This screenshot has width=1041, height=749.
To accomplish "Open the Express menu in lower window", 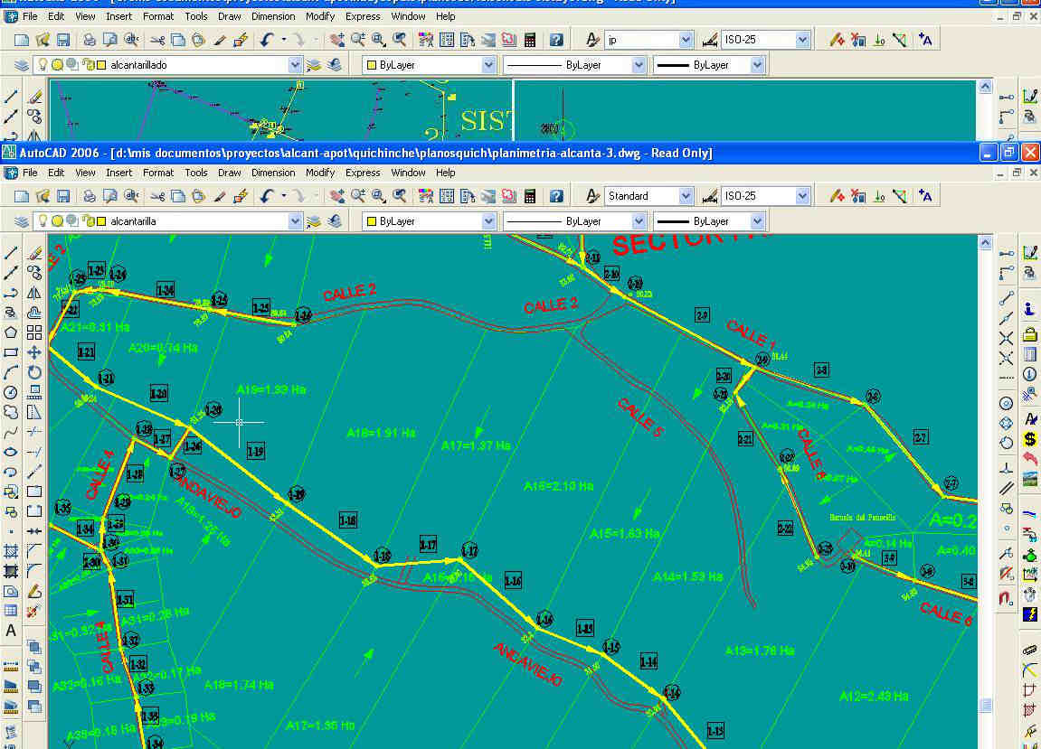I will pos(363,173).
